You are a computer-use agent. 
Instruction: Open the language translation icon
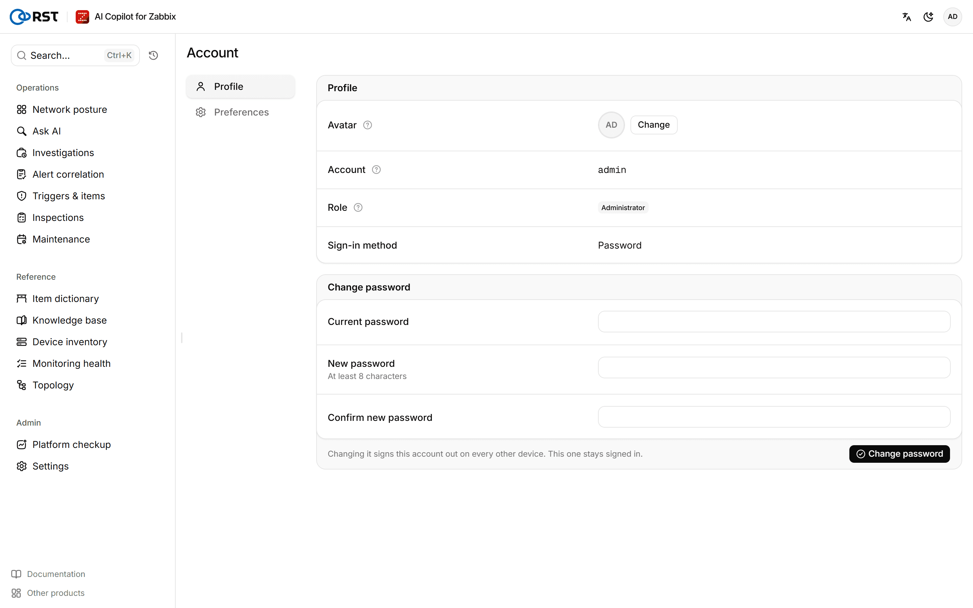coord(906,17)
